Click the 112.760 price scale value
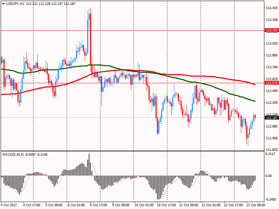This screenshot has width=279, height=209. [x=272, y=67]
